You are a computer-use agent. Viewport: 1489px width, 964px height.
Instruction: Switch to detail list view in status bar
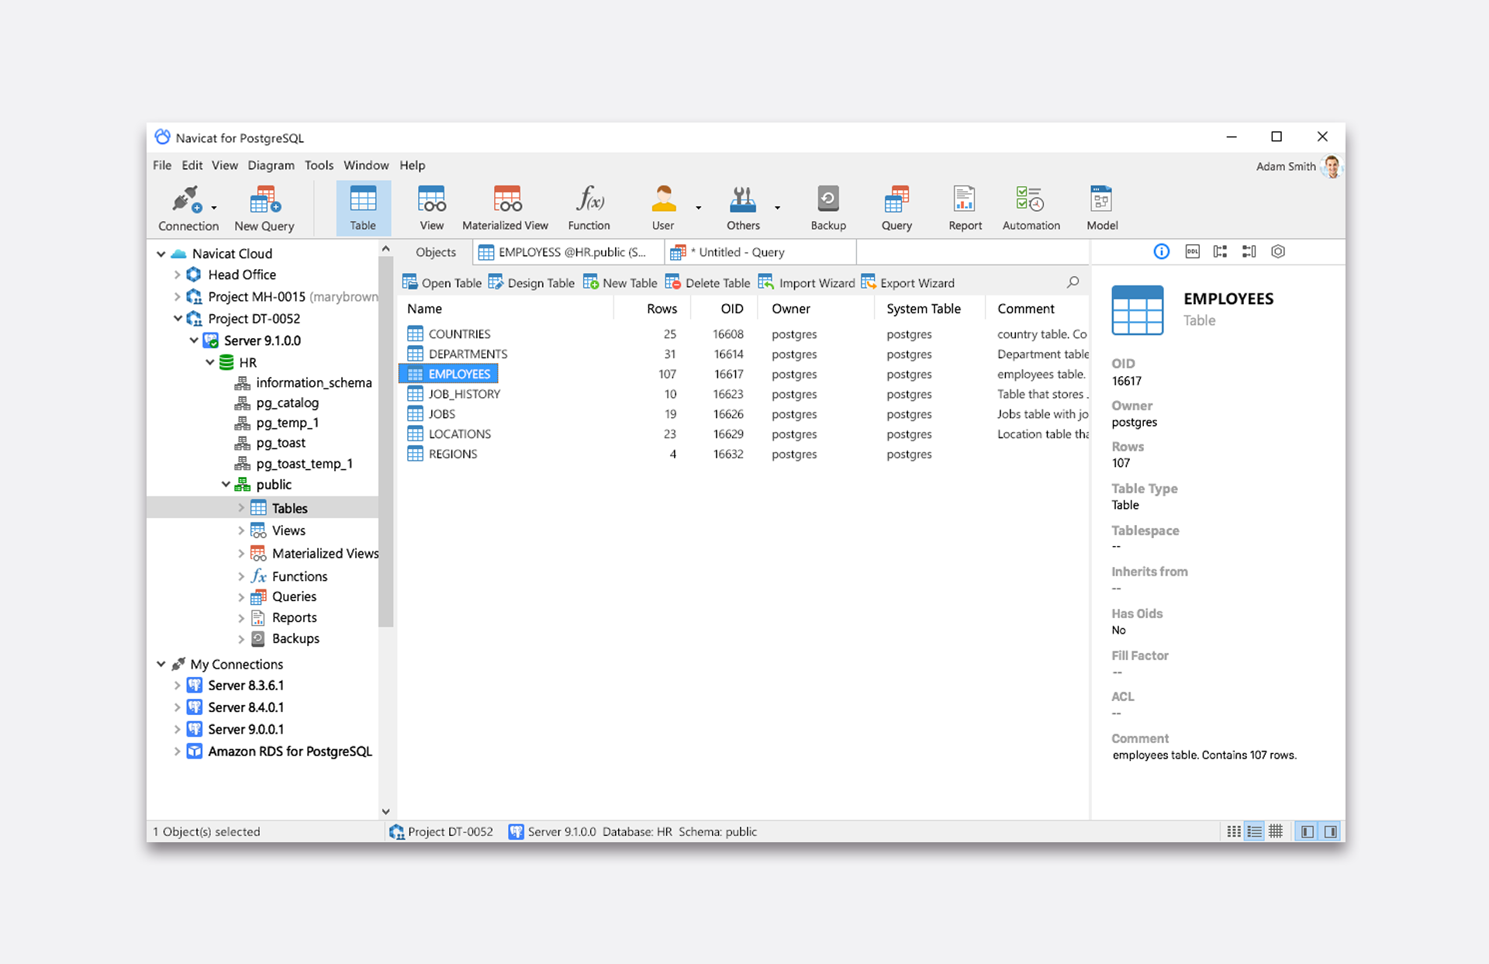click(x=1254, y=831)
